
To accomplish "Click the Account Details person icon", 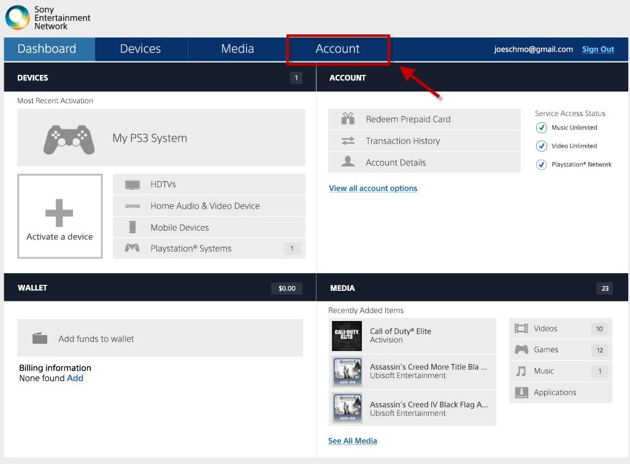I will pos(348,161).
